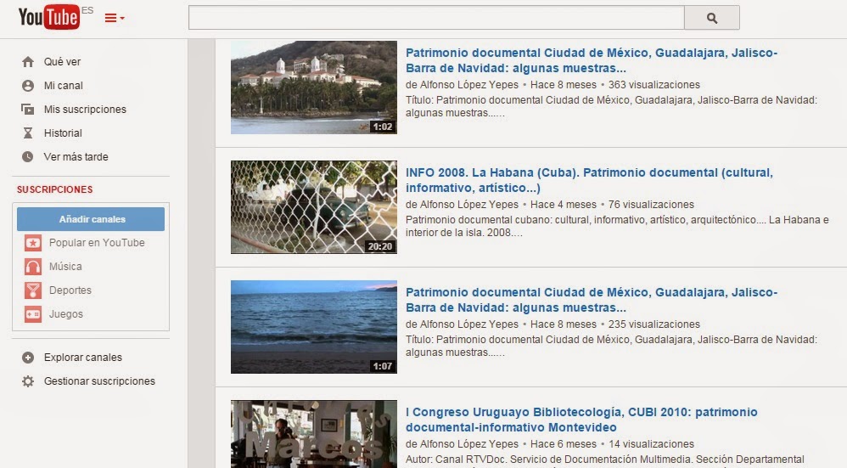Click Alfonso López Yepes on 76-views video
847x468 pixels.
click(x=468, y=205)
